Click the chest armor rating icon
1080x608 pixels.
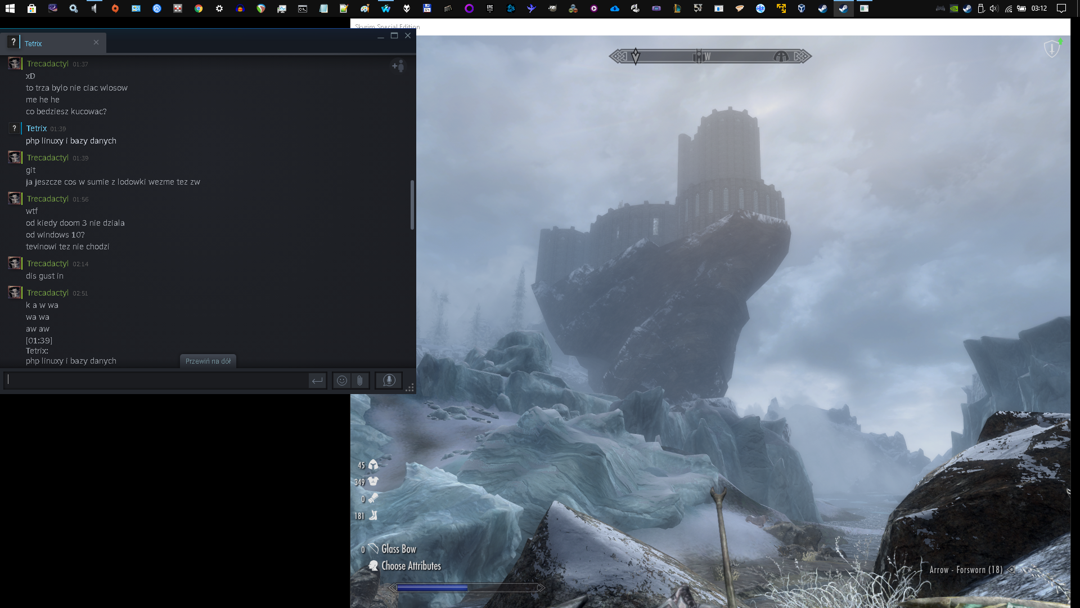coord(373,481)
